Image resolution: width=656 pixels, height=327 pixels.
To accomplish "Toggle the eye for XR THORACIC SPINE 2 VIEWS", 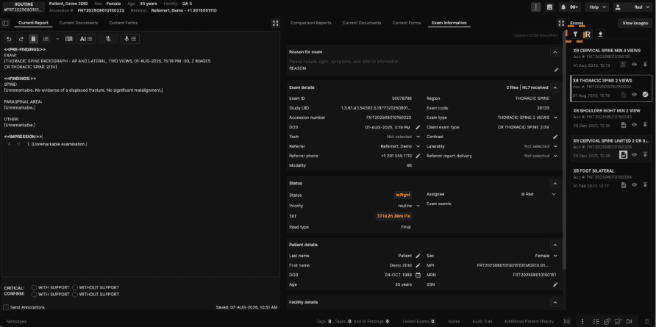I will tap(635, 95).
